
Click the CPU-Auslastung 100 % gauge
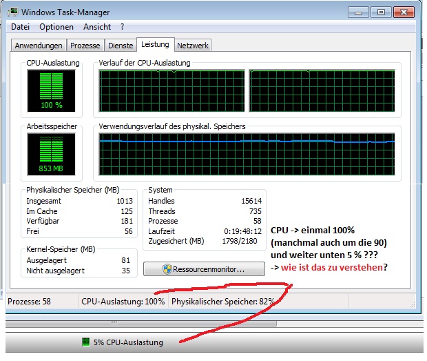tap(51, 90)
